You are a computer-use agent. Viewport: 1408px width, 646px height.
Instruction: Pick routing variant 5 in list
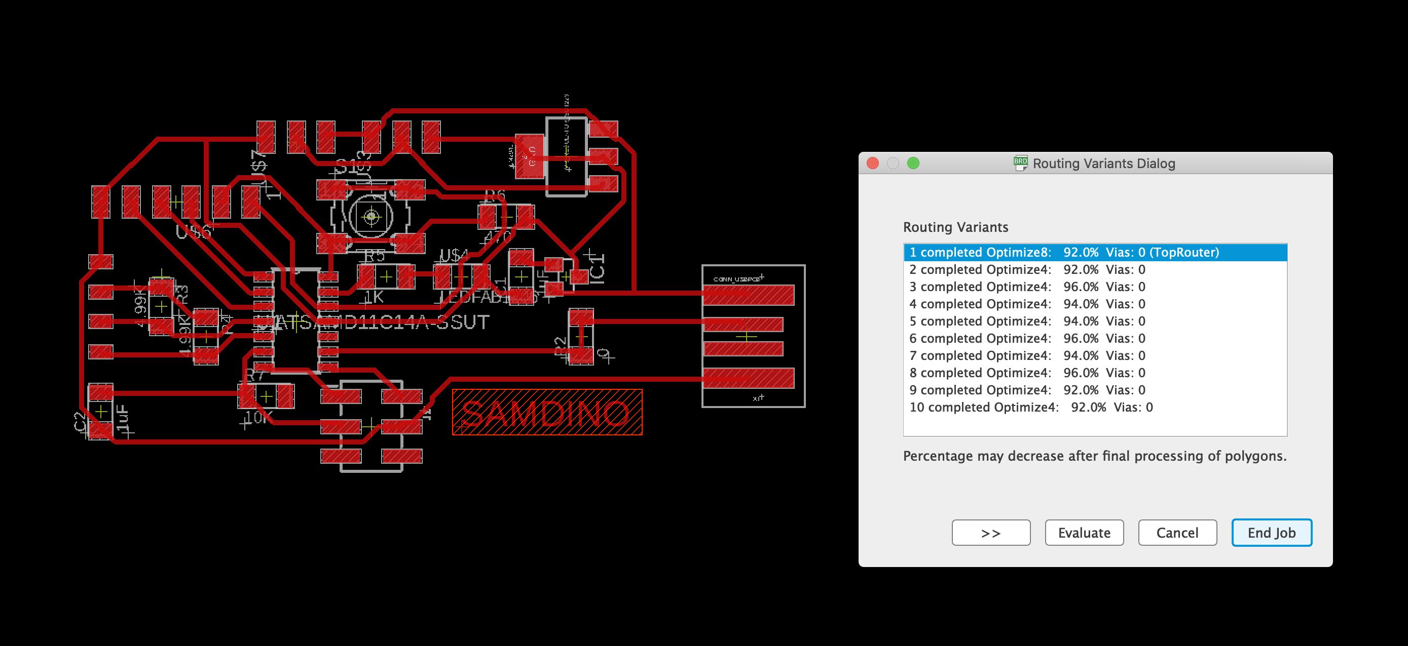(1026, 321)
